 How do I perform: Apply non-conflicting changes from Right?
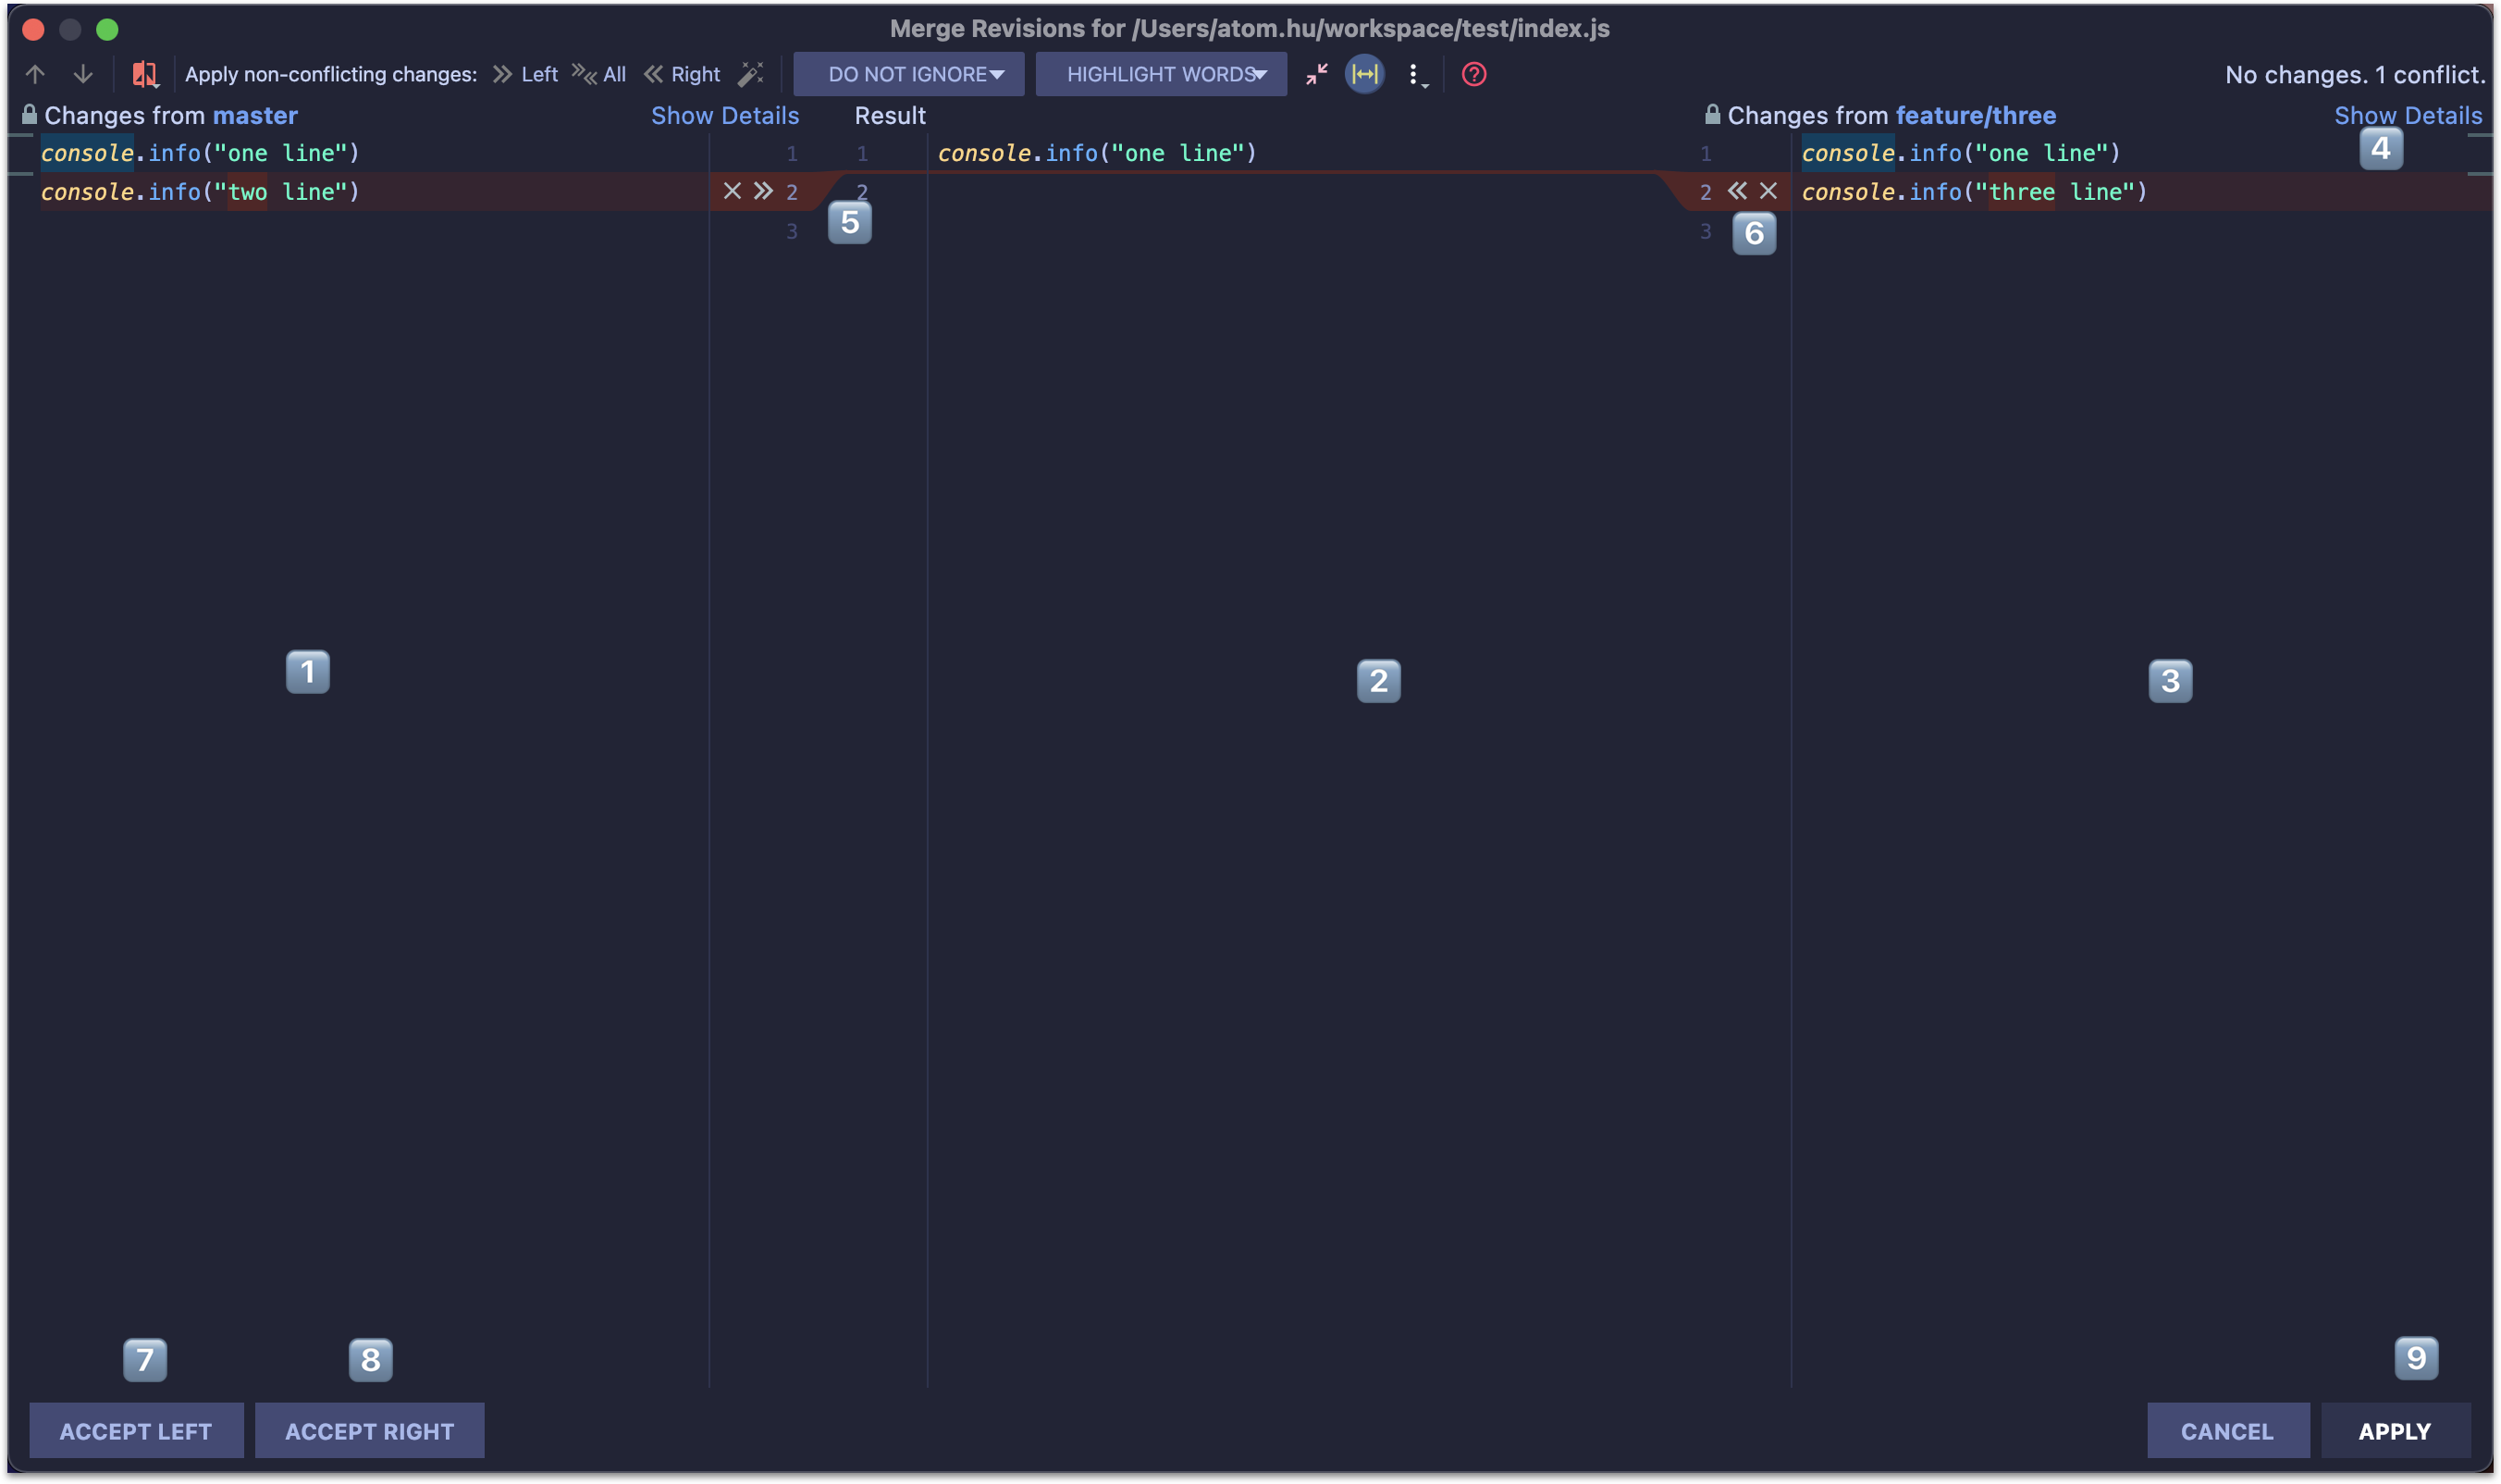683,74
